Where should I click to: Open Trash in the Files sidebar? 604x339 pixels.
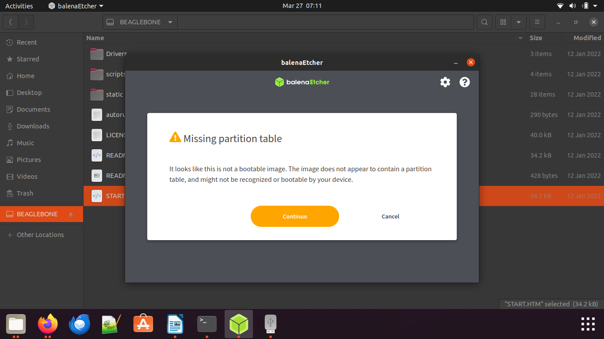[x=42, y=193]
